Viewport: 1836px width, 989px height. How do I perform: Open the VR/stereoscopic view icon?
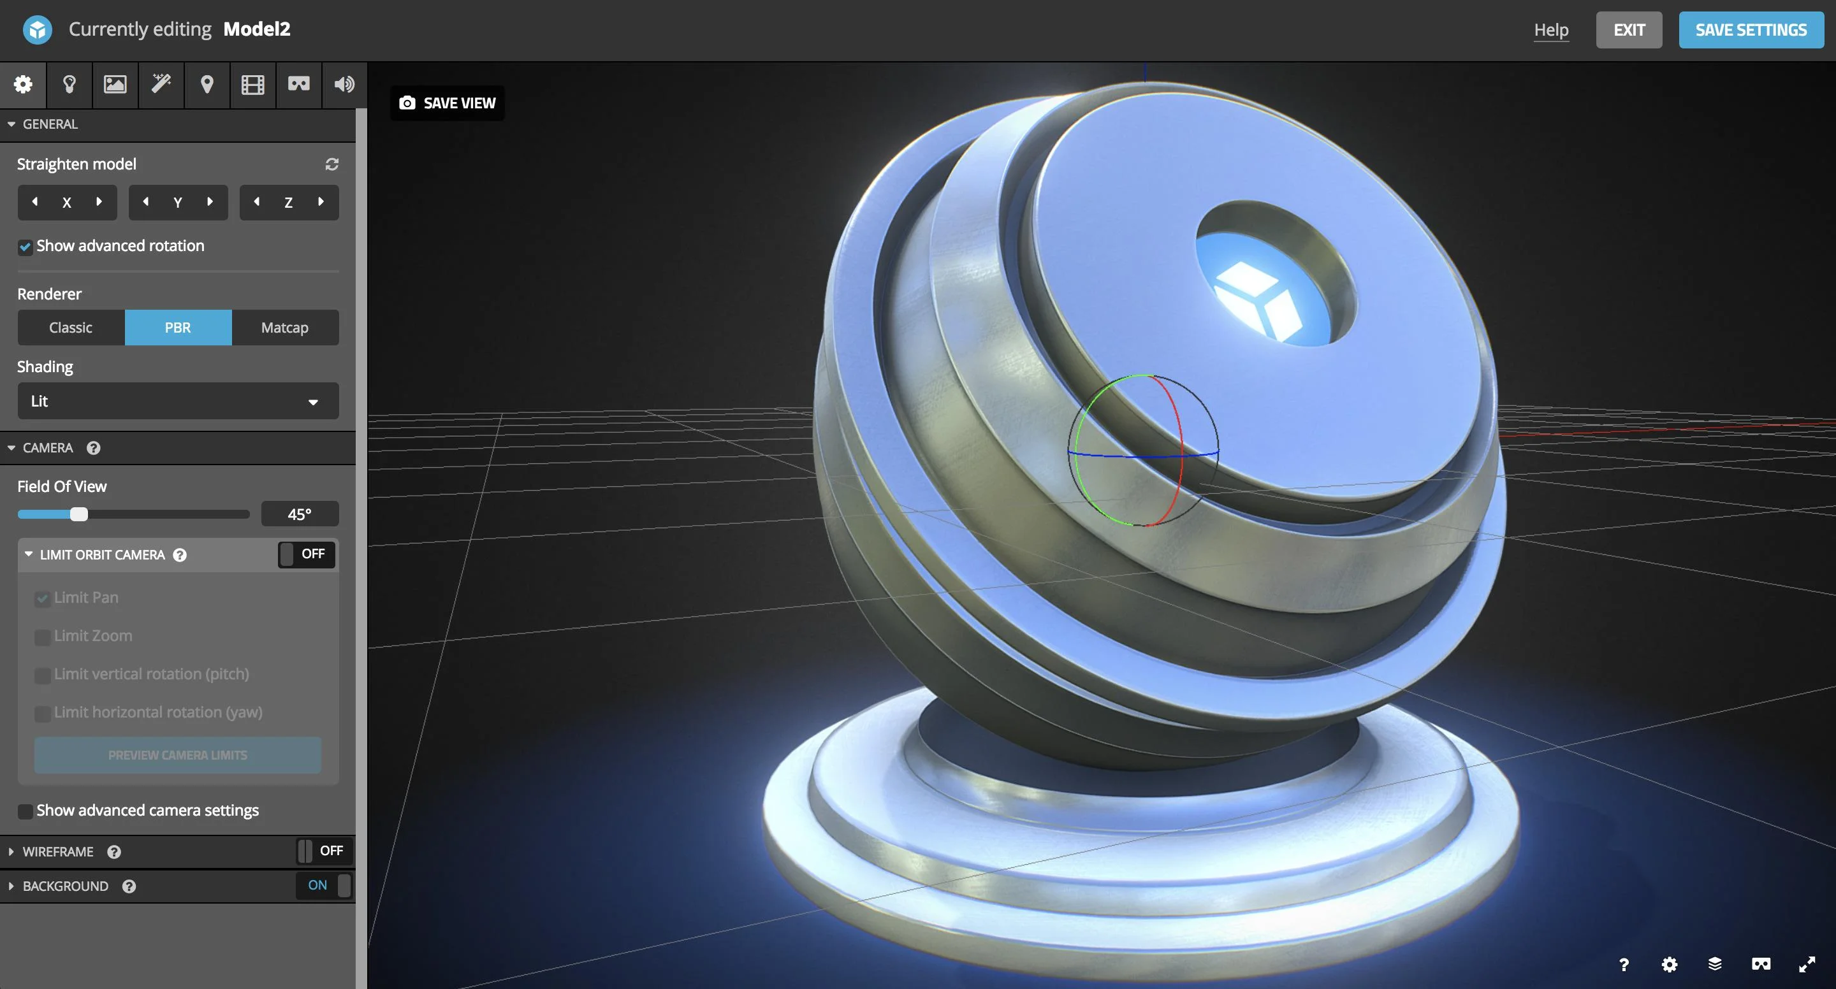(x=298, y=83)
